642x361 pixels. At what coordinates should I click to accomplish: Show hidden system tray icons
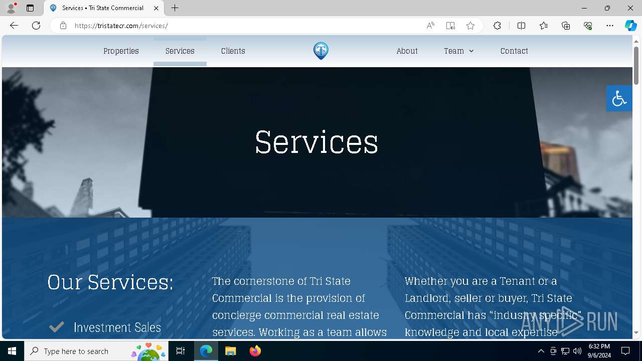[541, 351]
